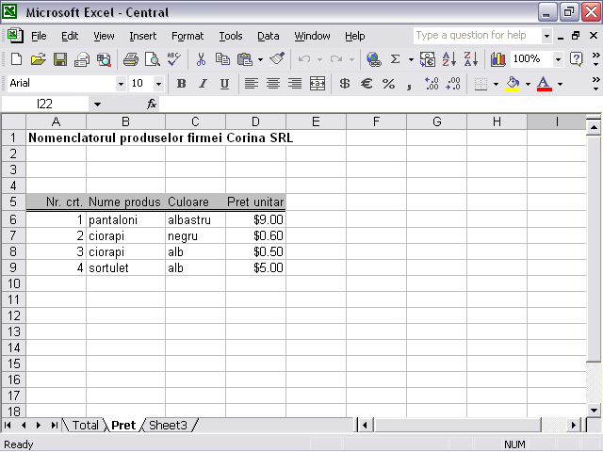The height and width of the screenshot is (452, 603).
Task: Open Print Preview with the magnifier page icon
Action: [x=153, y=59]
